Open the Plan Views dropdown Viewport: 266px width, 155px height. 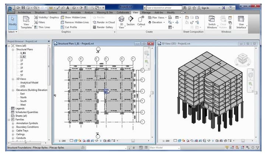coord(157,17)
